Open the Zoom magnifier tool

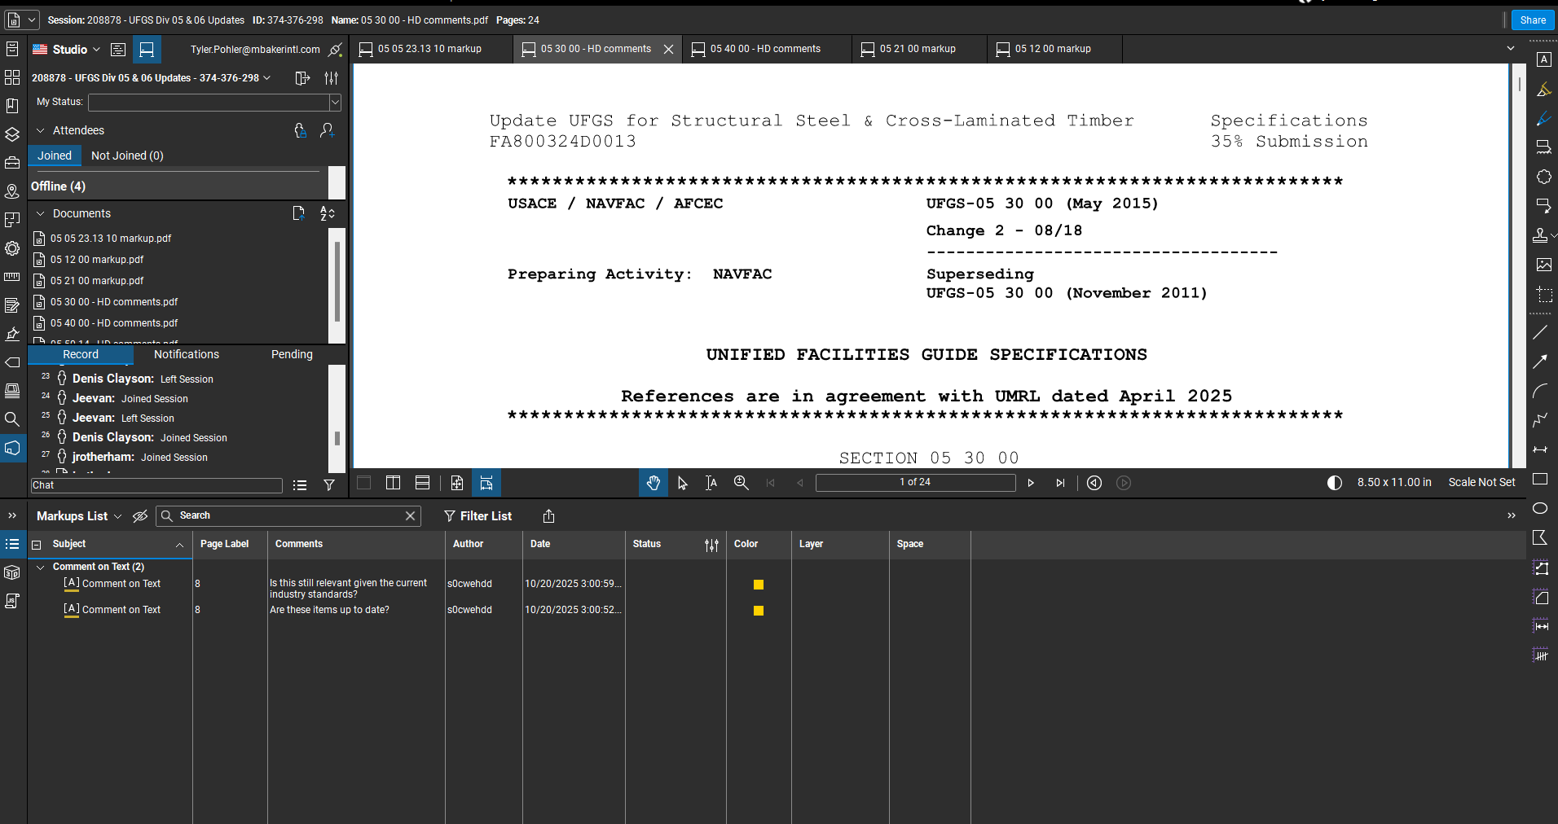(x=741, y=483)
